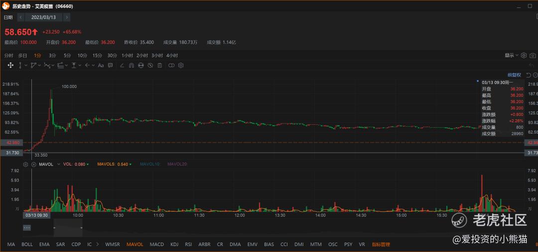Toggle the magnet snap mode
This screenshot has height=252, width=538.
(x=131, y=66)
